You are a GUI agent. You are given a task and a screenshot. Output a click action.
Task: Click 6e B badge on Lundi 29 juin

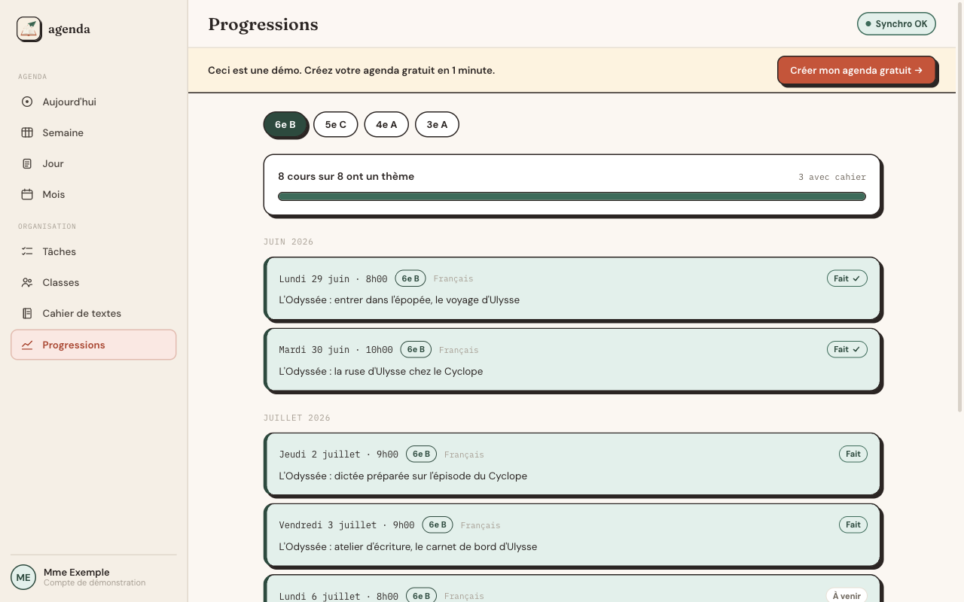[410, 278]
